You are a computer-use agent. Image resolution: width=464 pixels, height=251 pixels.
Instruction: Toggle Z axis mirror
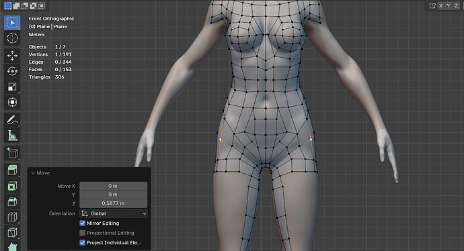tap(457, 5)
